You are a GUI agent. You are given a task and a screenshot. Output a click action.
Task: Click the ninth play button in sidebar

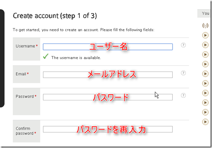click(x=205, y=112)
